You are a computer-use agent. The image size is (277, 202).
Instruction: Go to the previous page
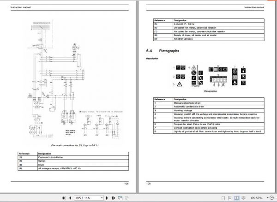pos(70,198)
